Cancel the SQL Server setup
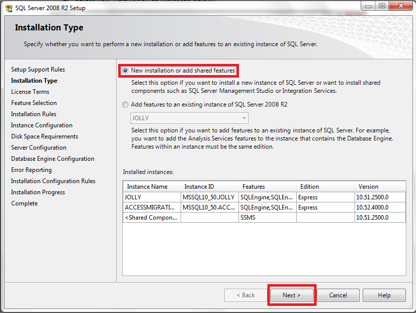 338,295
